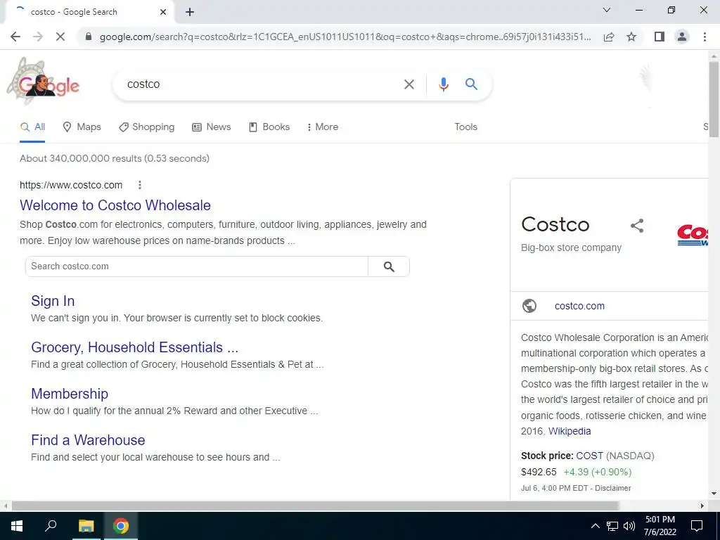Click the https://www.costco.com result URL
Viewport: 720px width, 540px height.
[71, 185]
